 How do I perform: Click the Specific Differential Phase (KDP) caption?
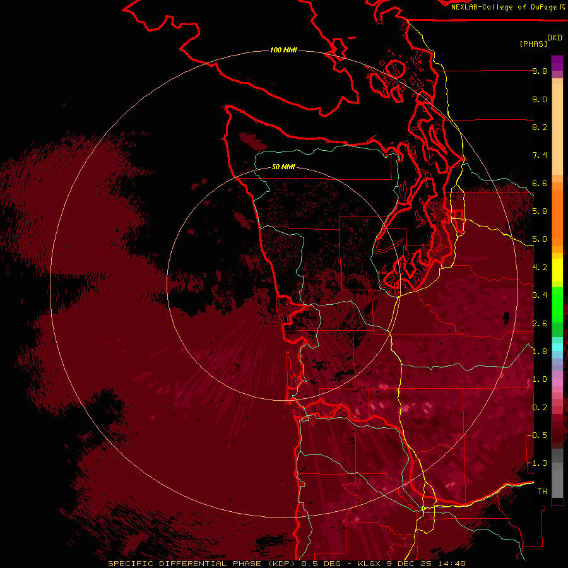(x=201, y=564)
